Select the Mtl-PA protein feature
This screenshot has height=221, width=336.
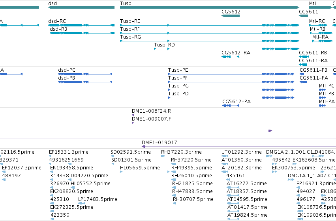[x=322, y=106]
